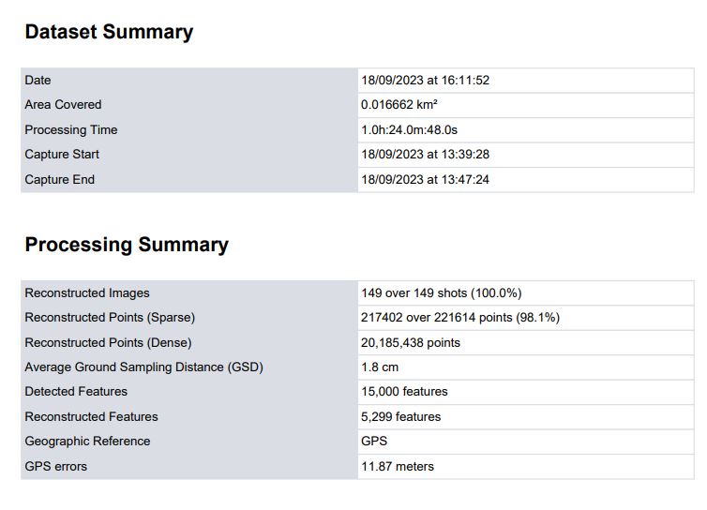Click the date value 18/09/2023 at 16:11:52
Image resolution: width=707 pixels, height=510 pixels.
click(x=425, y=81)
